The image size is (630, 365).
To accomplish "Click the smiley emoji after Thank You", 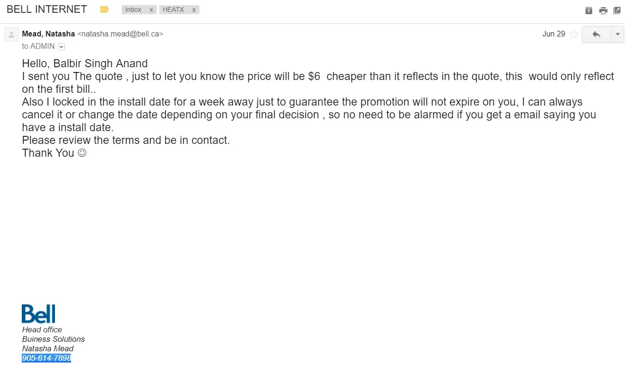I will pos(82,153).
